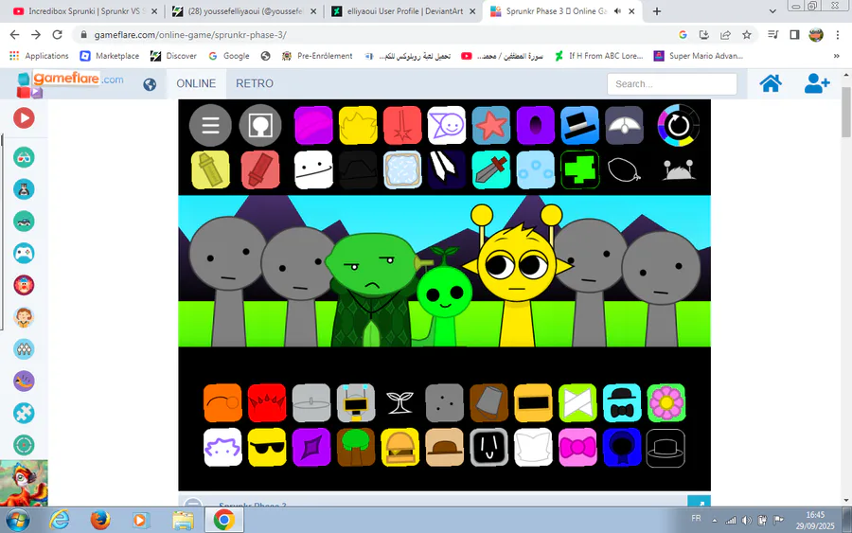
Task: Switch to the RETRO tab
Action: coord(255,83)
